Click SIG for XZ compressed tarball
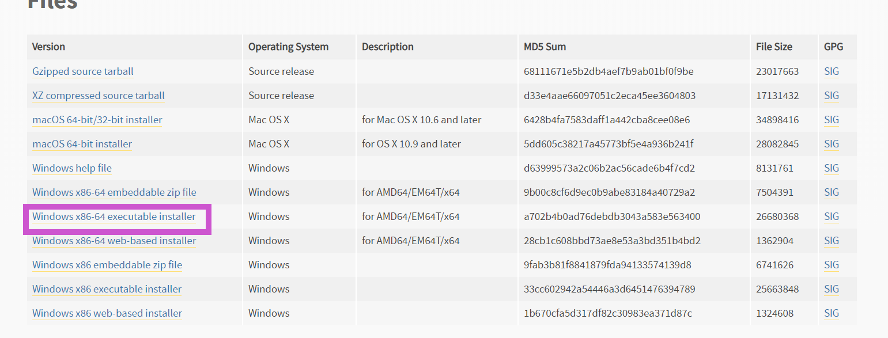The width and height of the screenshot is (888, 338). [832, 96]
